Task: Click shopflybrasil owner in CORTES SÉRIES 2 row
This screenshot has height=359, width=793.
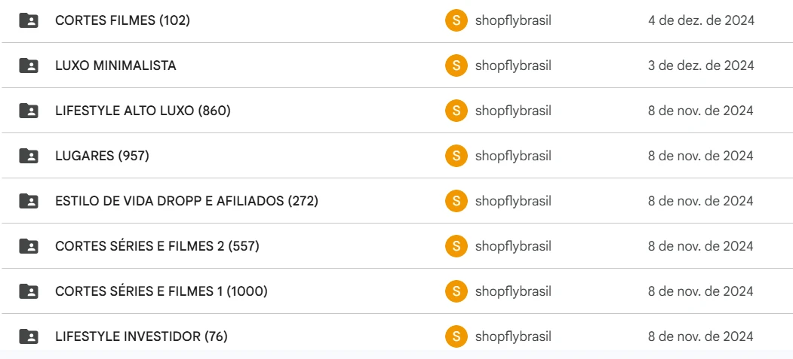Action: click(x=513, y=246)
